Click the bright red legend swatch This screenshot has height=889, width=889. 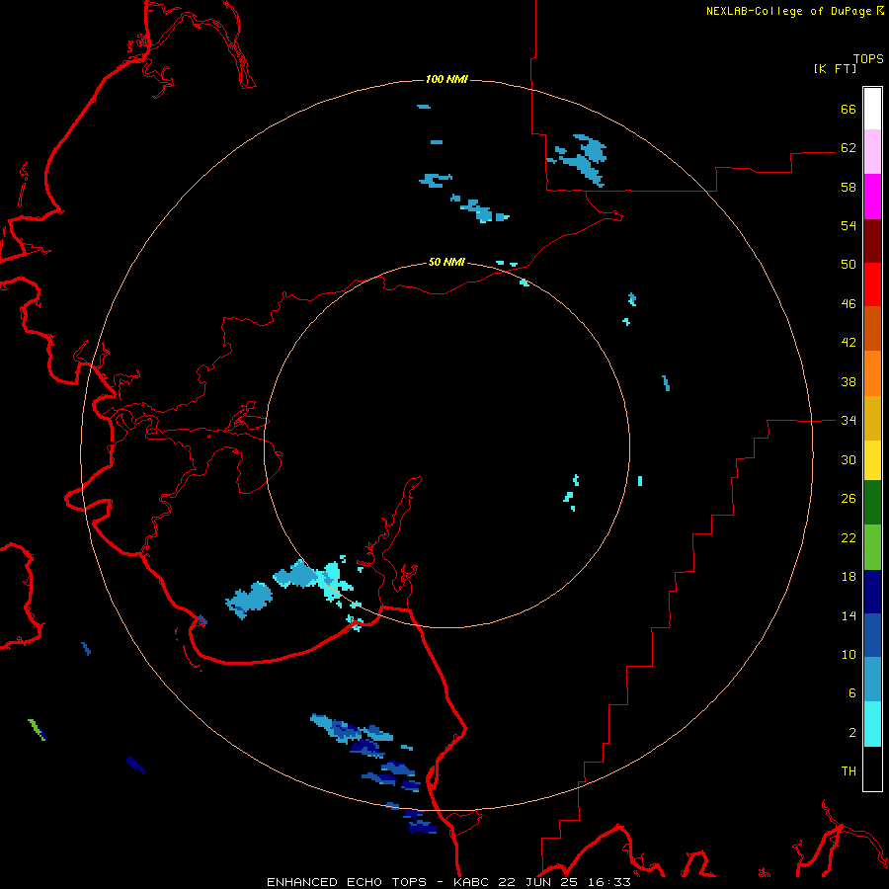tap(872, 284)
